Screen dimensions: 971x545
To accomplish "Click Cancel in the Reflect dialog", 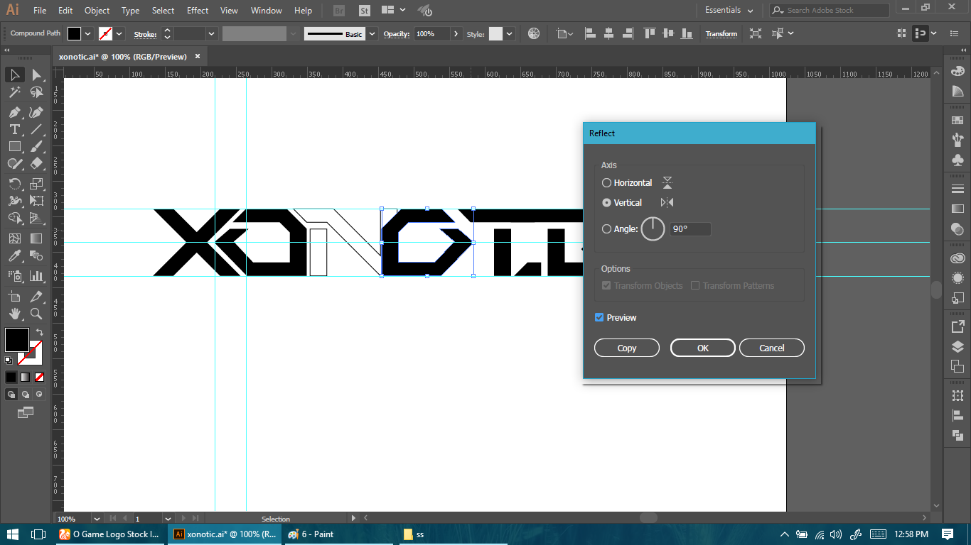I will pos(772,348).
